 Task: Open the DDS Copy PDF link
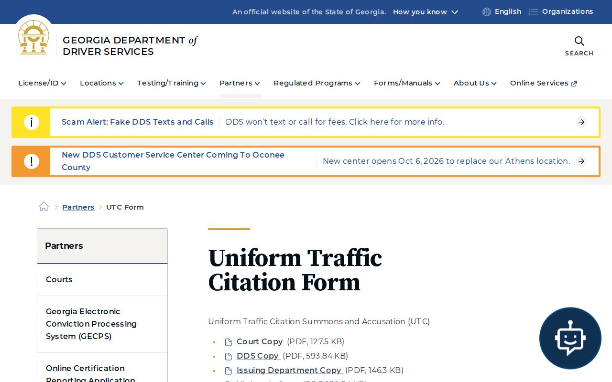[258, 356]
